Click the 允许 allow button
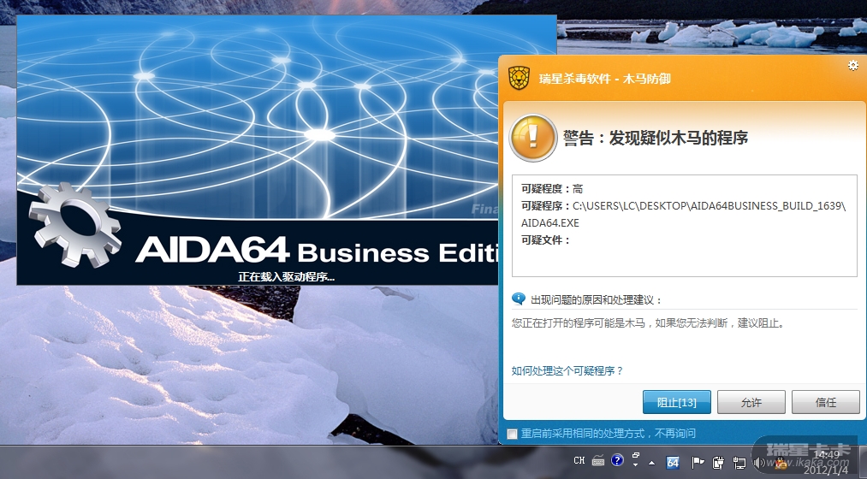 (x=751, y=402)
